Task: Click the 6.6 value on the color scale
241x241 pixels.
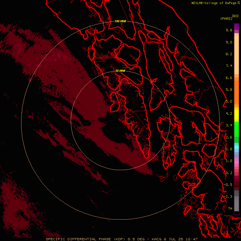Action: point(229,78)
